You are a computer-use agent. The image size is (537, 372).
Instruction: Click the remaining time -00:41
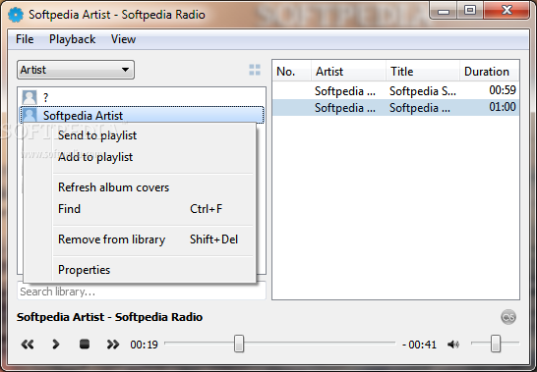(x=420, y=345)
